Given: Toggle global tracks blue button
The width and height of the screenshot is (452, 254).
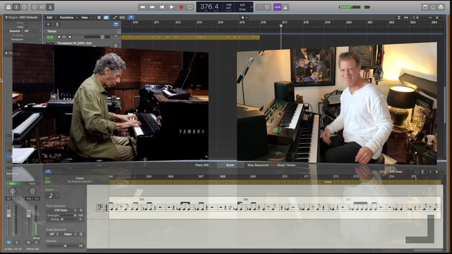Looking at the screenshot, I should (x=115, y=24).
